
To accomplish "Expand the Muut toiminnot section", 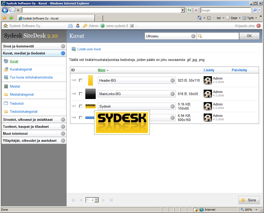I will (63, 133).
